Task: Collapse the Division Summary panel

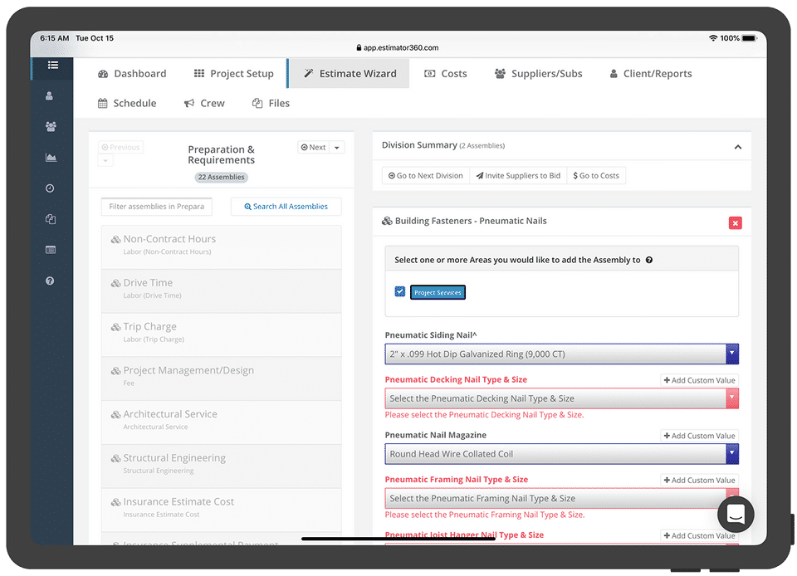Action: click(737, 147)
